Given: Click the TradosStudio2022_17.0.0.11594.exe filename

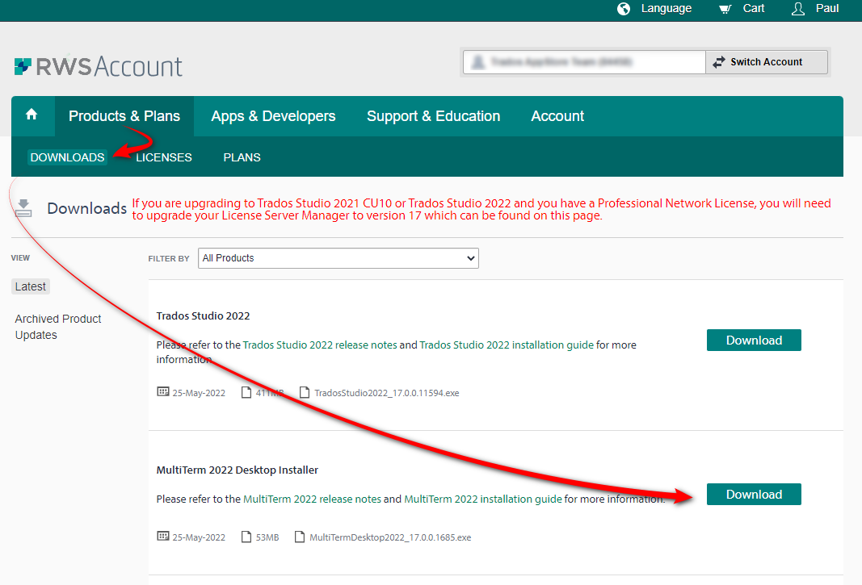Looking at the screenshot, I should point(386,393).
